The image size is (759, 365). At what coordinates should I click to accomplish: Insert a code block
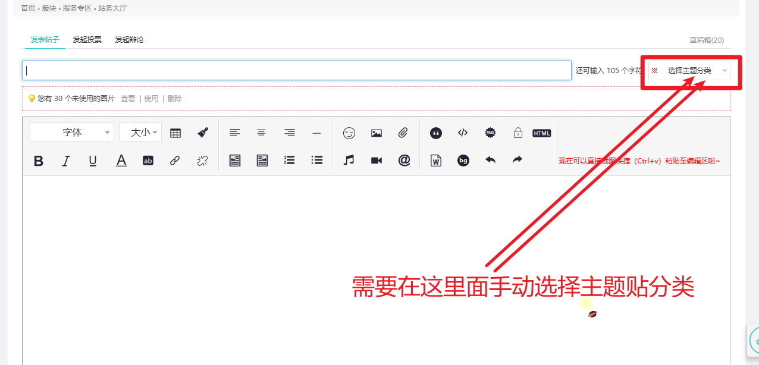click(463, 133)
